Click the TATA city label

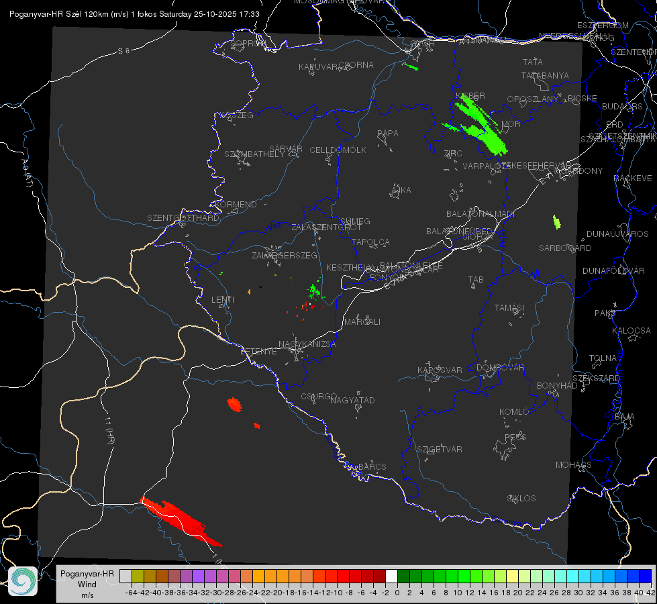(x=533, y=62)
